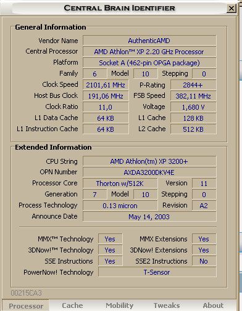242x311 pixels.
Task: Select the Socket A platform value
Action: [x=149, y=63]
